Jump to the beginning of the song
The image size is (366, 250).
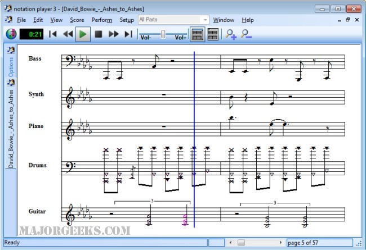point(53,34)
